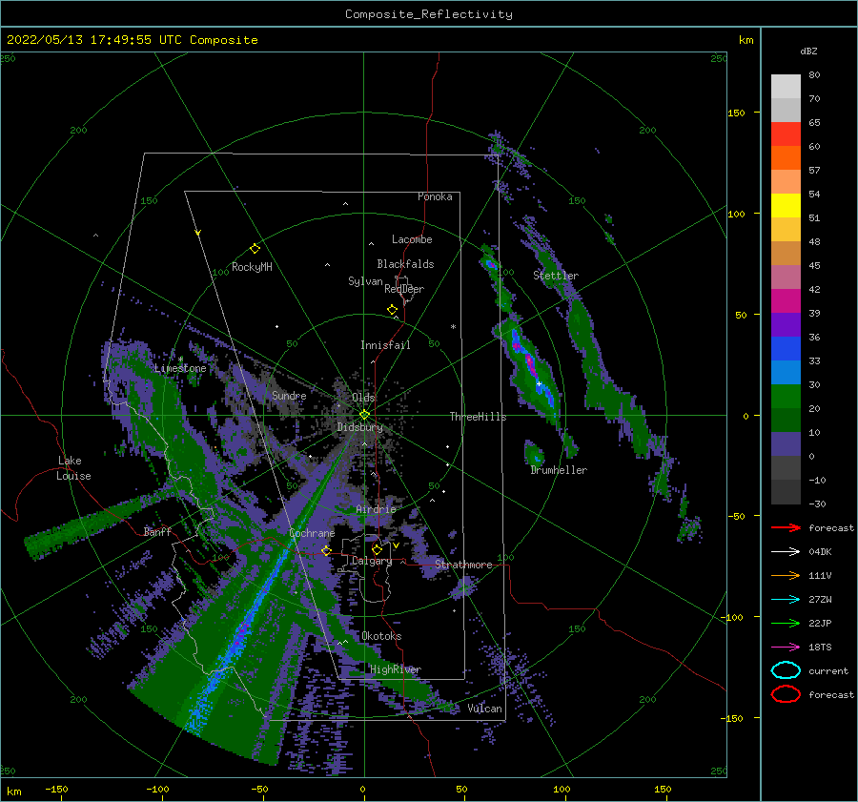This screenshot has width=858, height=802.
Task: Select the bright blue 36-33 dBZ swatch
Action: coord(786,349)
